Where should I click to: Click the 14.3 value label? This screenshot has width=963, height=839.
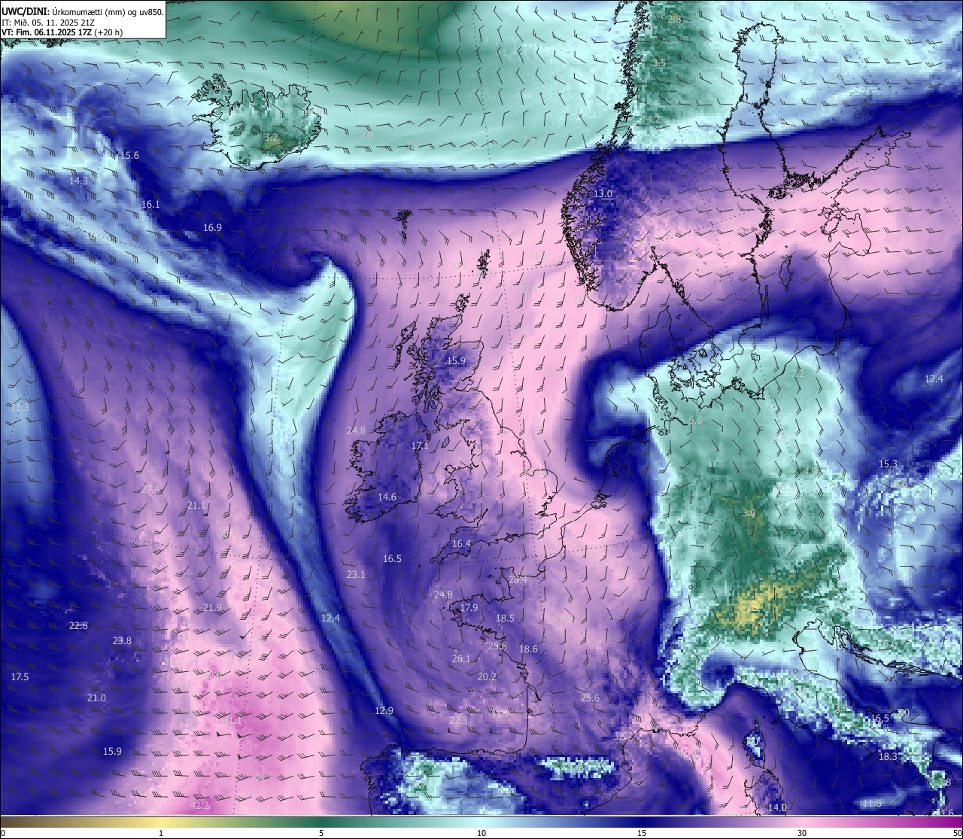pyautogui.click(x=78, y=181)
